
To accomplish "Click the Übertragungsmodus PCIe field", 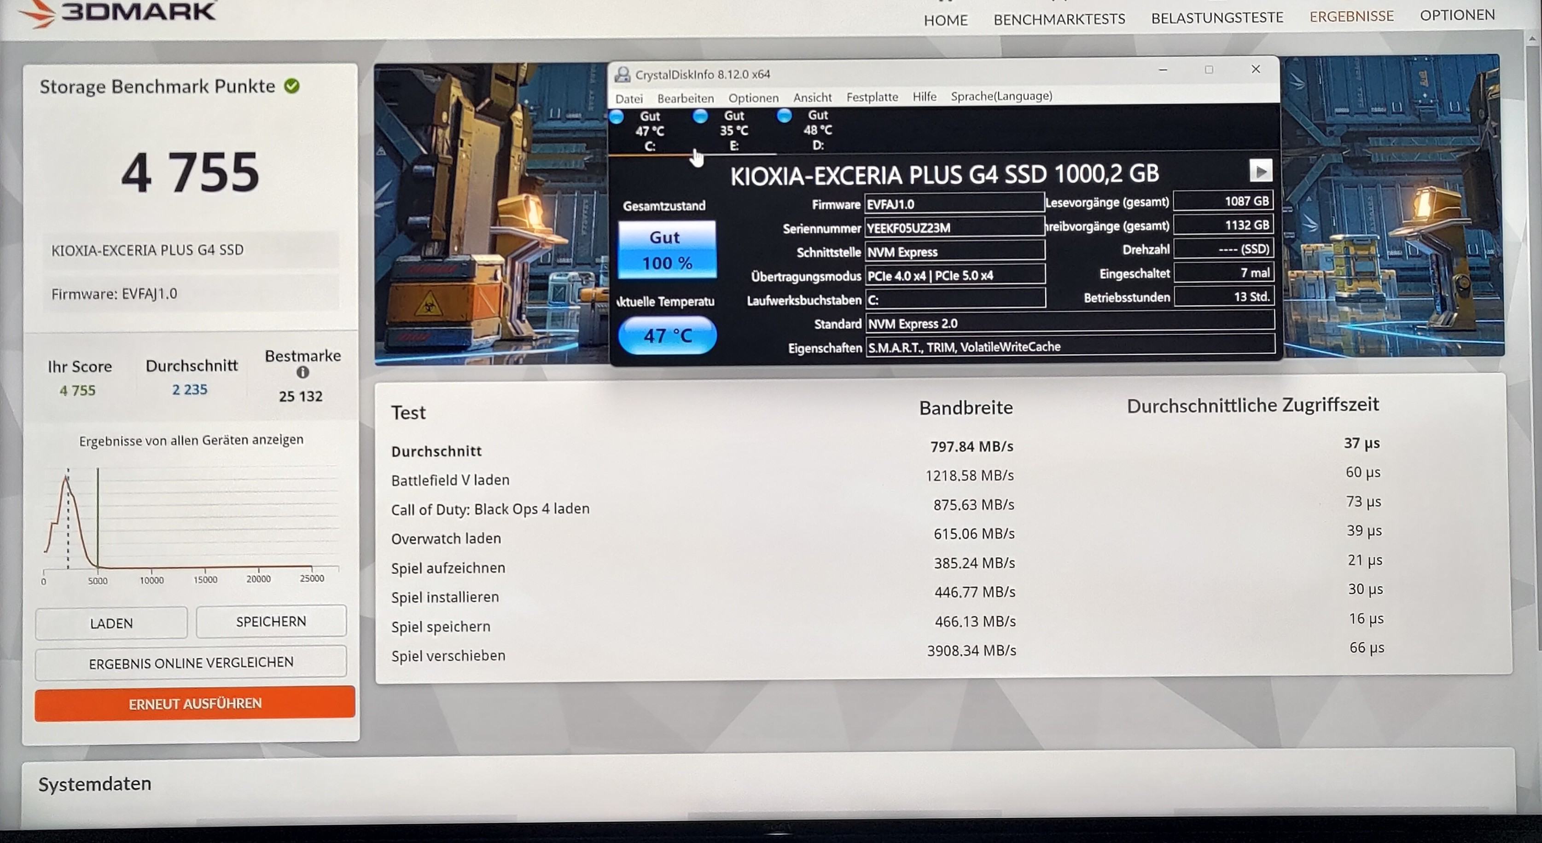I will (955, 275).
